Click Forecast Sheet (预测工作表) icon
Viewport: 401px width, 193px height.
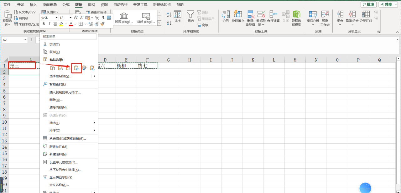tap(325, 14)
